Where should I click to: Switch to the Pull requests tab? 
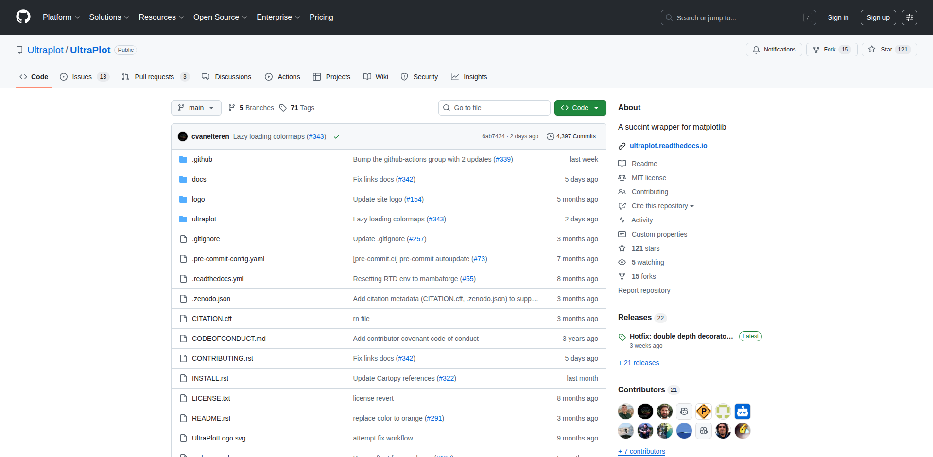click(x=155, y=77)
